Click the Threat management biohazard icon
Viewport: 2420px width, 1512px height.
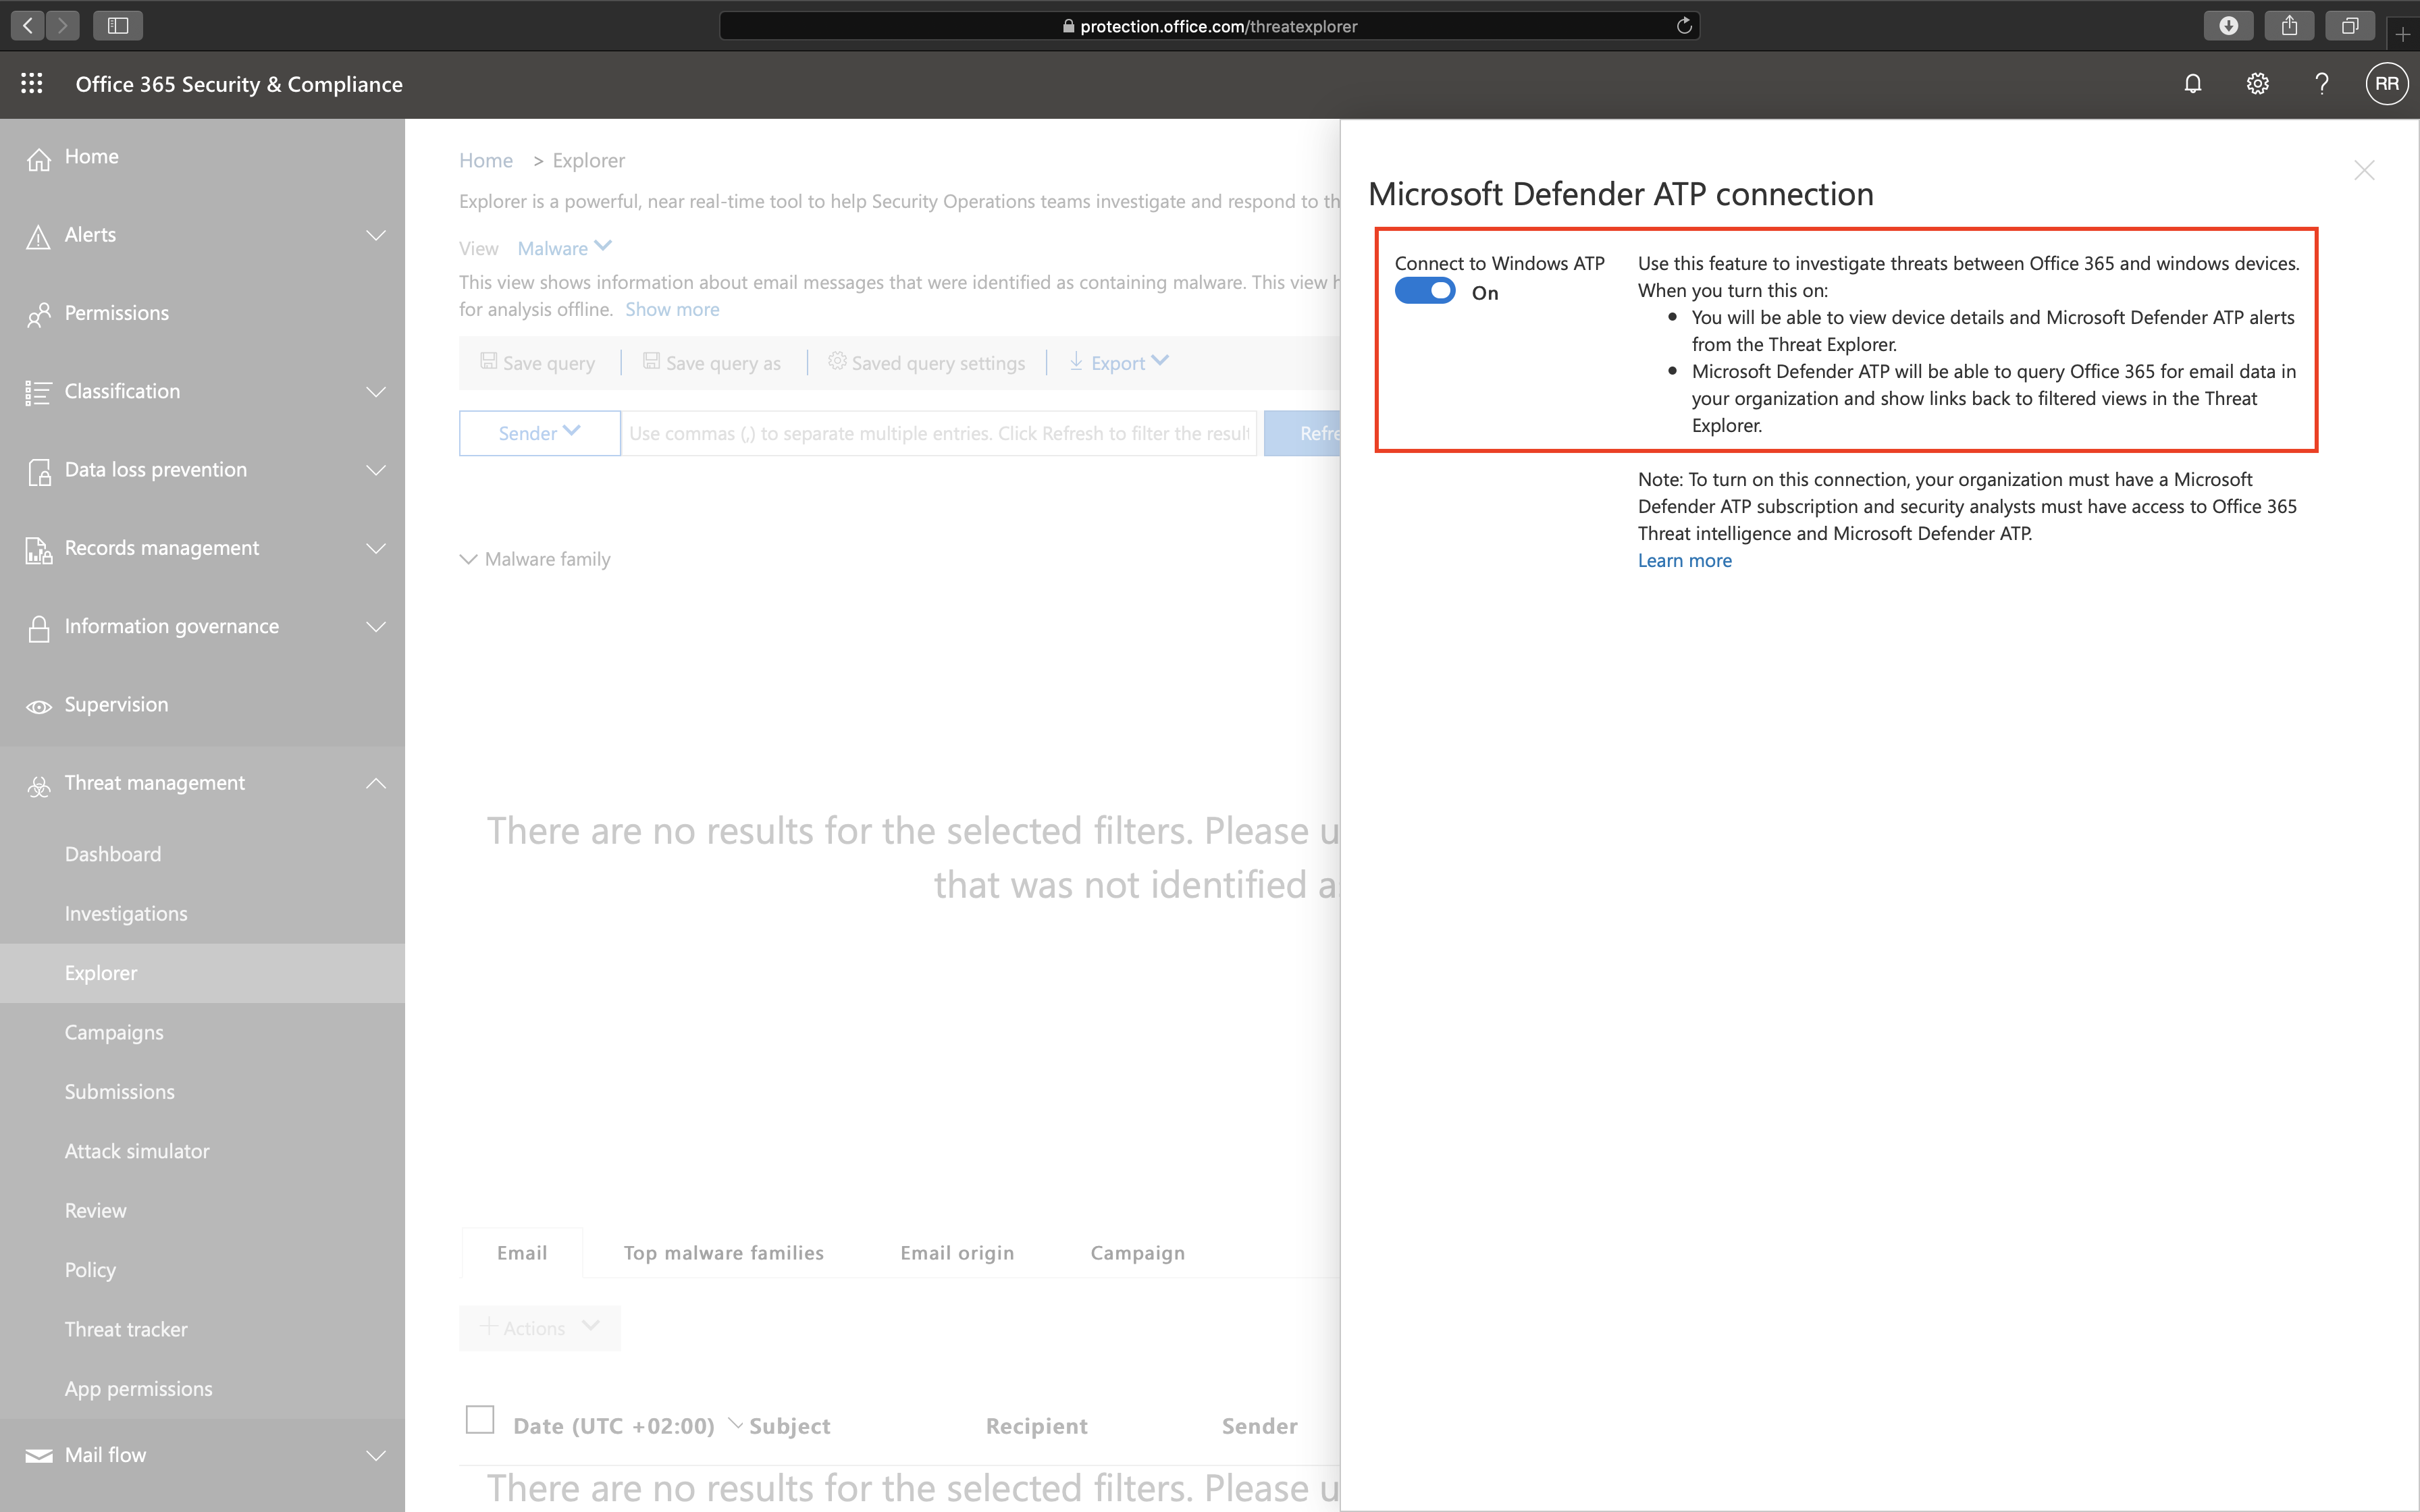[38, 786]
